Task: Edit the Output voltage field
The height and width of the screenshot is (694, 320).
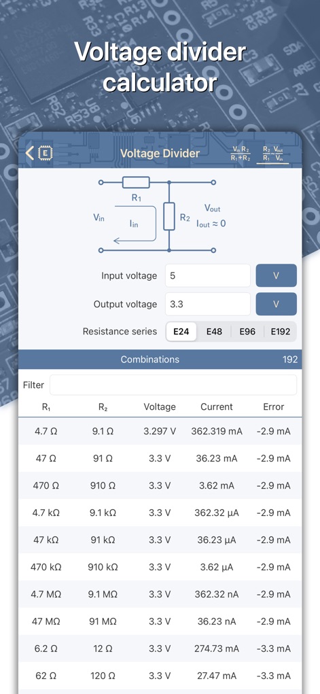Action: pyautogui.click(x=208, y=304)
